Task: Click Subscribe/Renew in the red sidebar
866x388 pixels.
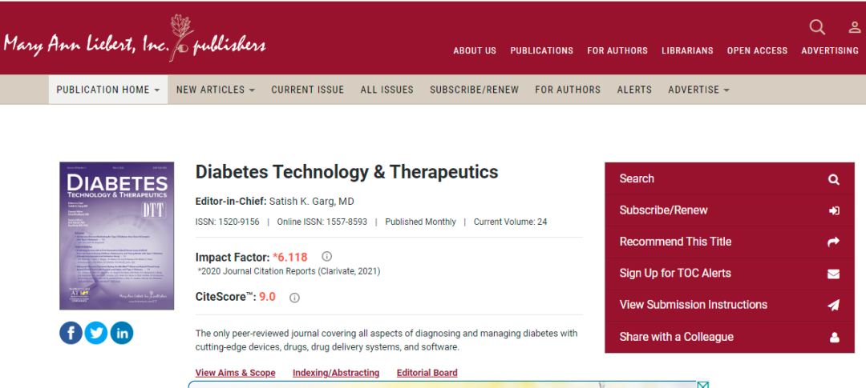Action: click(x=730, y=210)
